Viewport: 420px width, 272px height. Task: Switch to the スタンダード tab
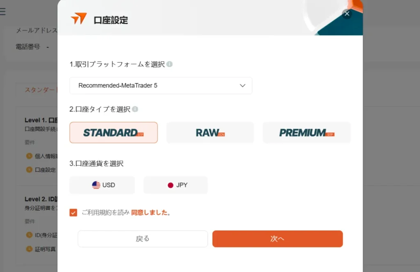[x=41, y=90]
